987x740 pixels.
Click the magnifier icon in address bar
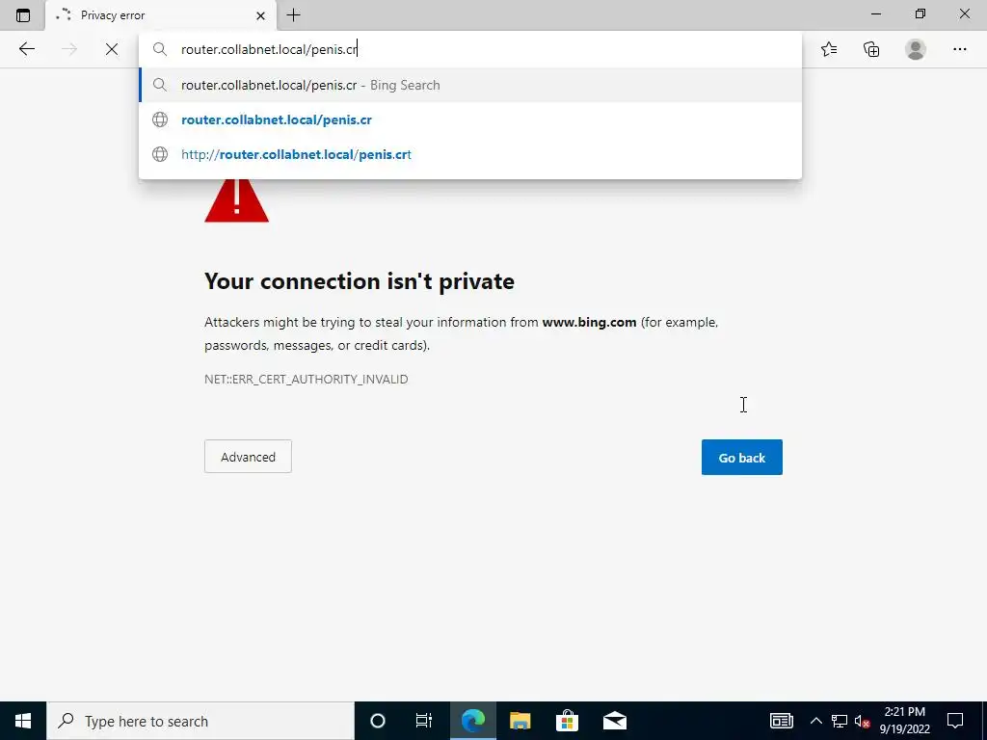coord(160,49)
